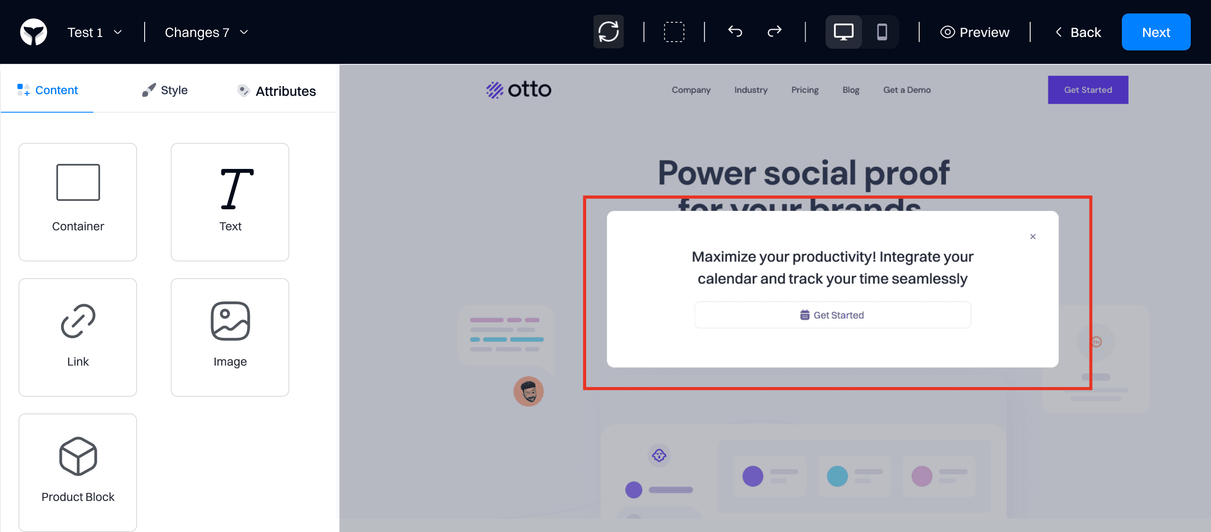
Task: Click the refresh/reload icon in toolbar
Action: point(608,32)
